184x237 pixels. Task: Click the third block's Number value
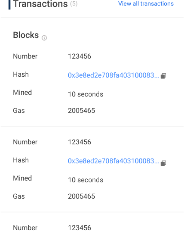[x=79, y=228]
